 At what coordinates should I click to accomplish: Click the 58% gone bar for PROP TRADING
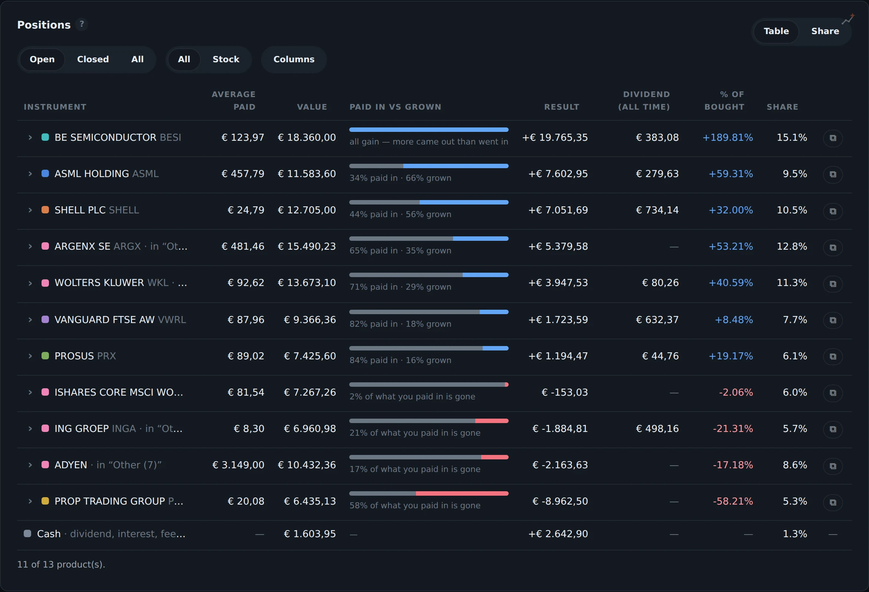pyautogui.click(x=429, y=493)
